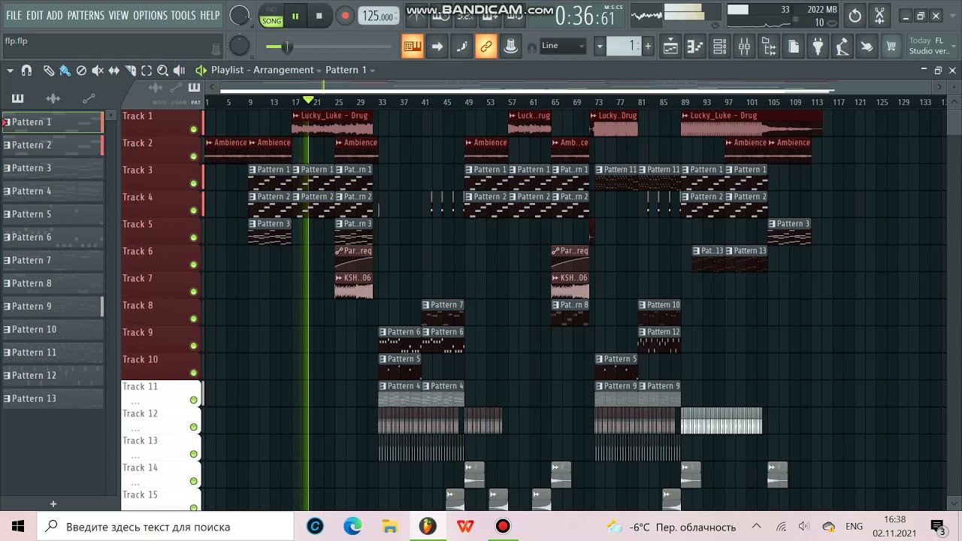Open the Channel rack view

(x=720, y=47)
